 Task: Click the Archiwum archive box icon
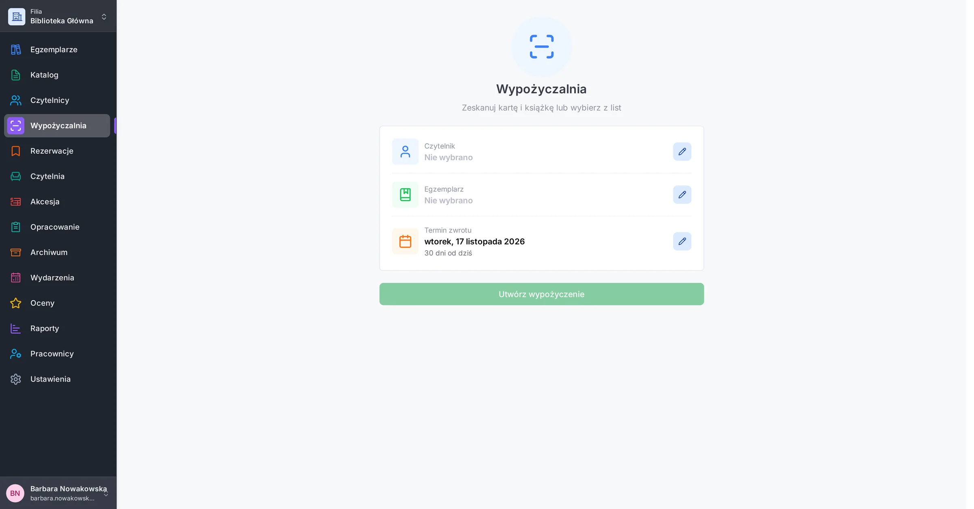(16, 252)
